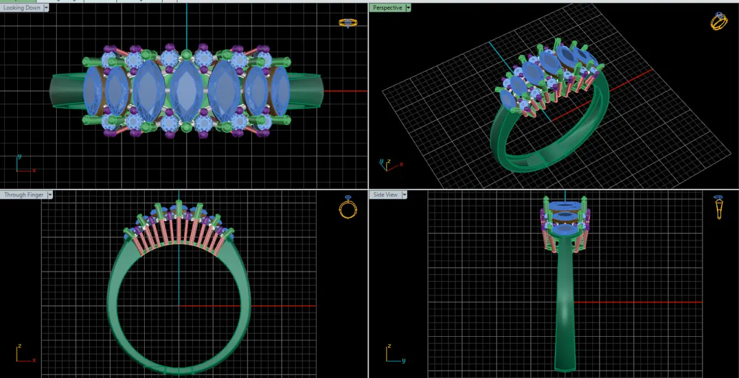
Task: Select the center marquise gem in Looking Down view
Action: (x=185, y=91)
